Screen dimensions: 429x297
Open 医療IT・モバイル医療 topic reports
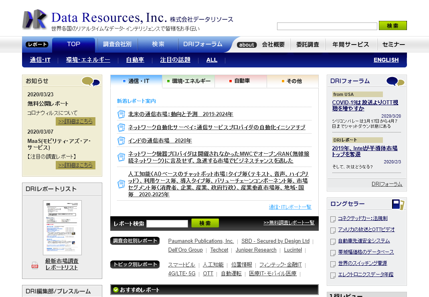[x=273, y=273]
